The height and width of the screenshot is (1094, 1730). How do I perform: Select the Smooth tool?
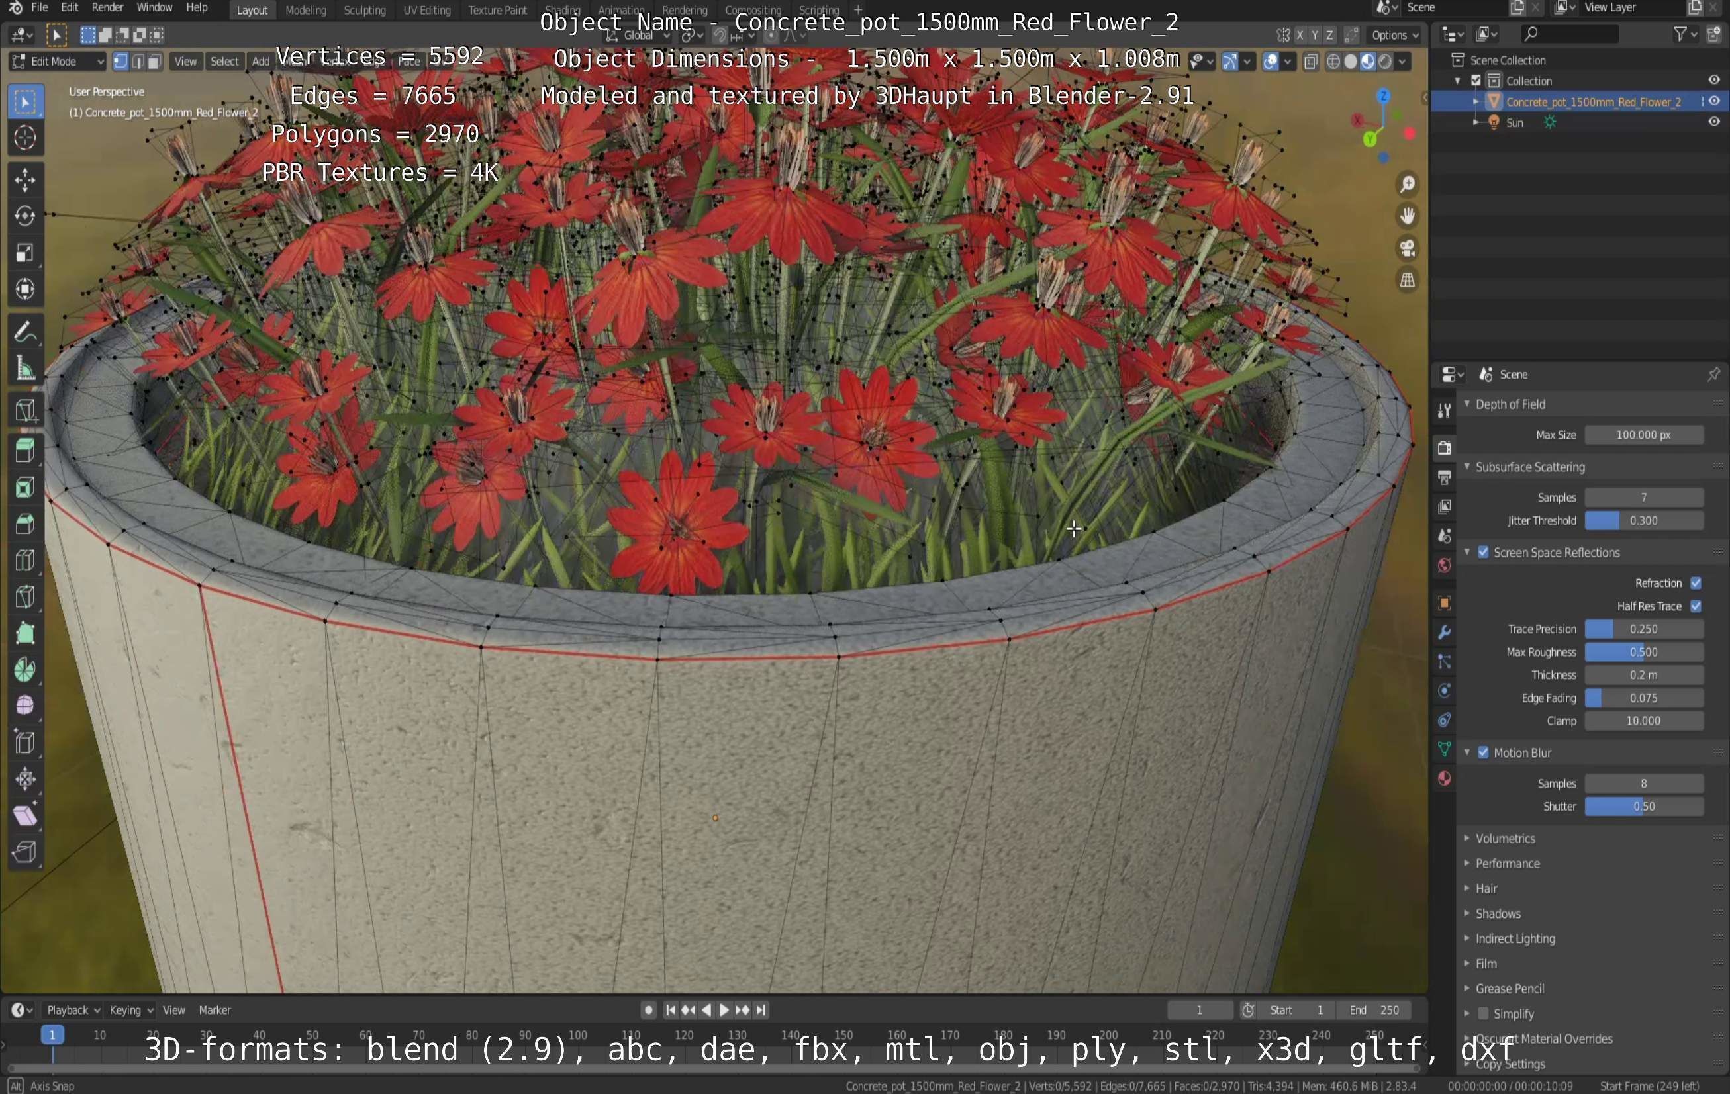point(25,706)
